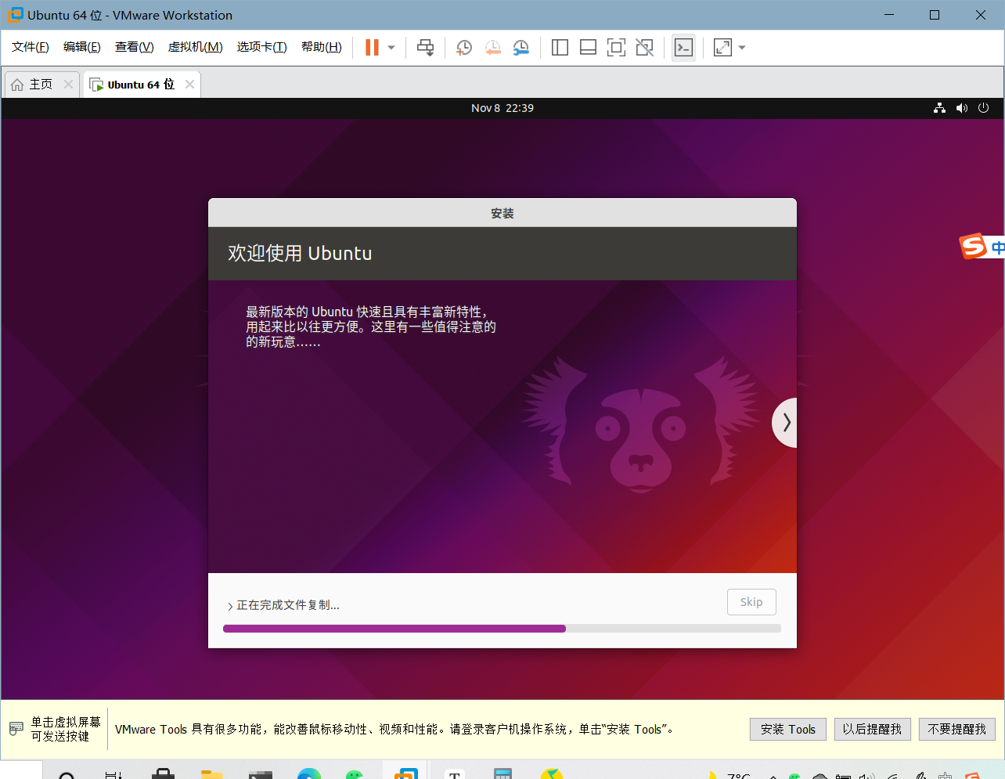Suspend the VM with the orange pause icon

pos(372,48)
